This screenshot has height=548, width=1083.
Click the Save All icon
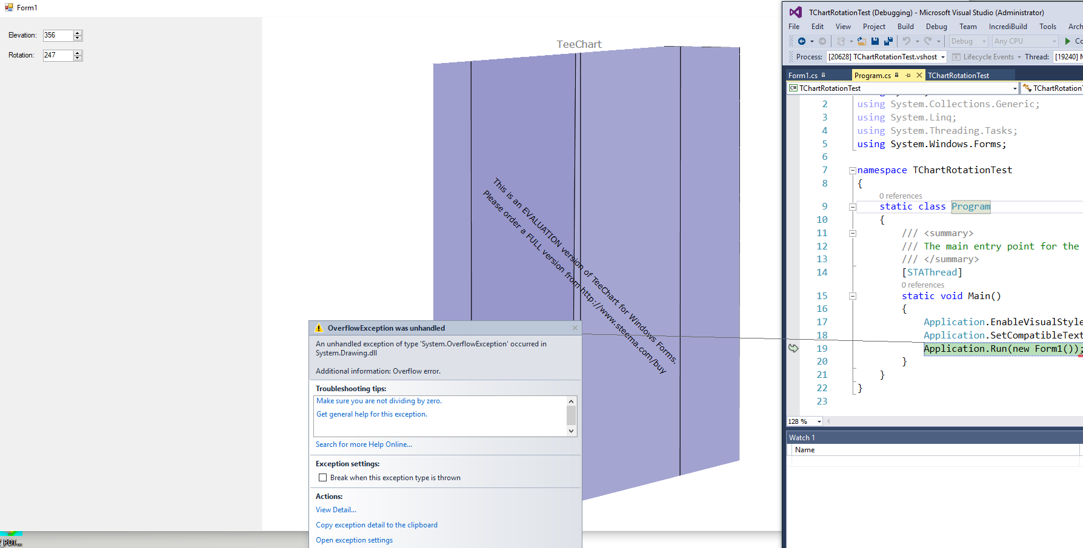[x=888, y=41]
